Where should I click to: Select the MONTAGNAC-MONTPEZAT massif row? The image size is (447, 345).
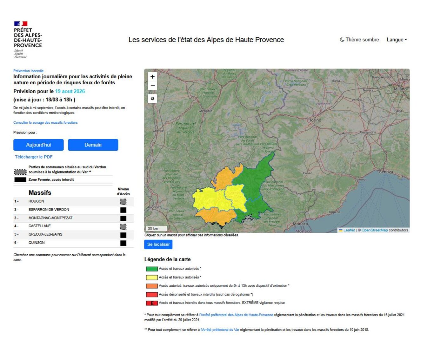click(73, 218)
